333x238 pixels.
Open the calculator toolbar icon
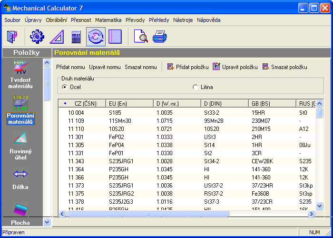point(76,37)
